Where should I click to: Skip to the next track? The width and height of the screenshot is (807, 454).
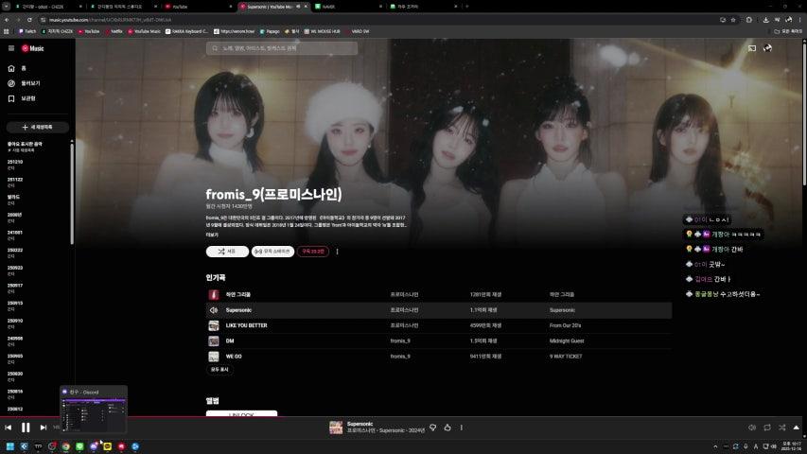[x=44, y=428]
